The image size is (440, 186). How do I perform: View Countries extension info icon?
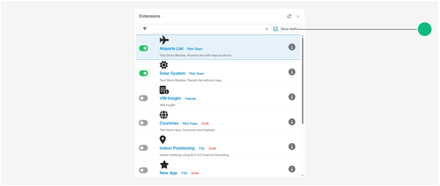292,122
